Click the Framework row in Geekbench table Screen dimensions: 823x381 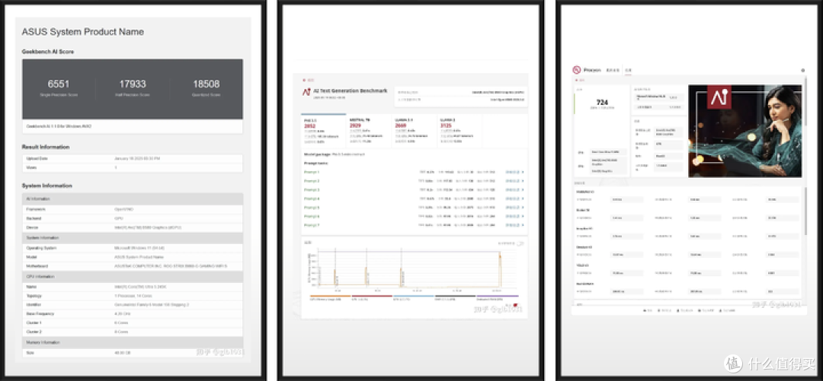pos(133,209)
